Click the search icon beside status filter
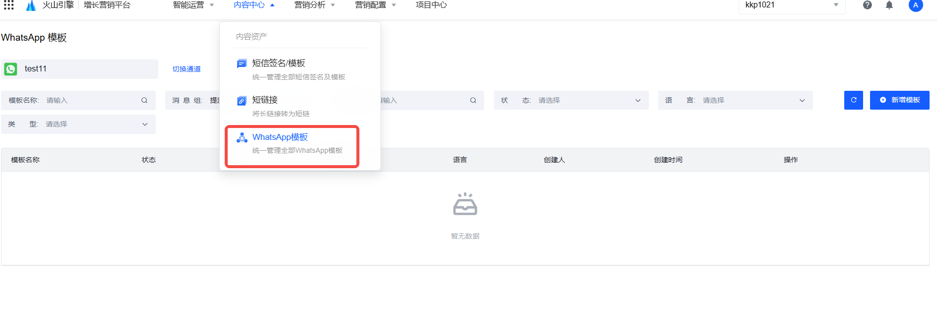The image size is (937, 317). click(473, 100)
